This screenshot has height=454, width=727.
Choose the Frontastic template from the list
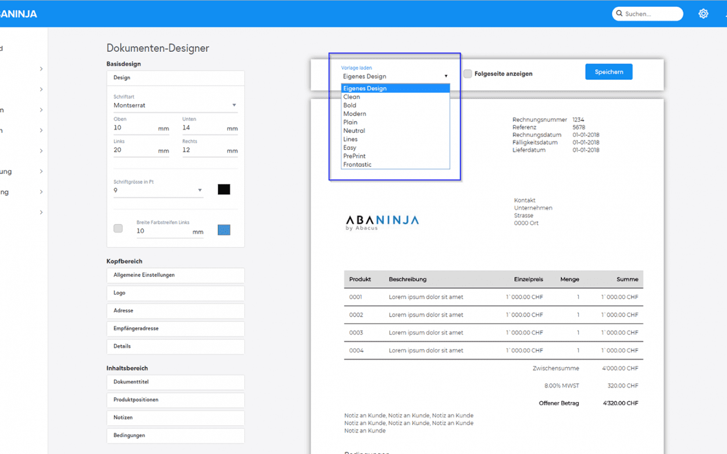tap(357, 165)
